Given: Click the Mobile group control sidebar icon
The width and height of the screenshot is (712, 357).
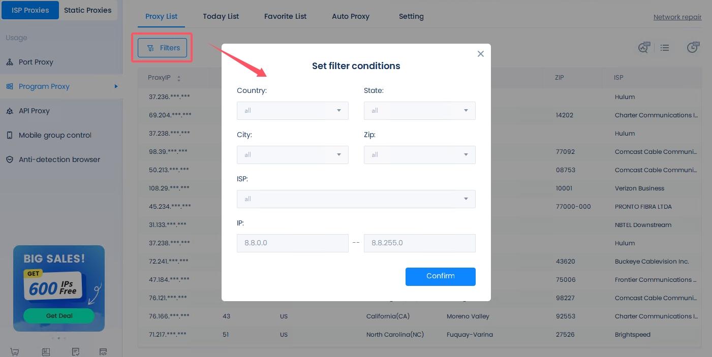Looking at the screenshot, I should (x=55, y=135).
